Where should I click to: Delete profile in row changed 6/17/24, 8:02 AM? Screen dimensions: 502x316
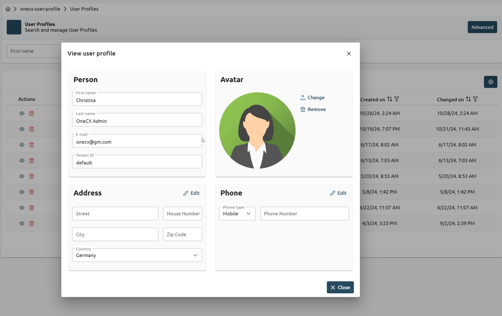coord(32,145)
